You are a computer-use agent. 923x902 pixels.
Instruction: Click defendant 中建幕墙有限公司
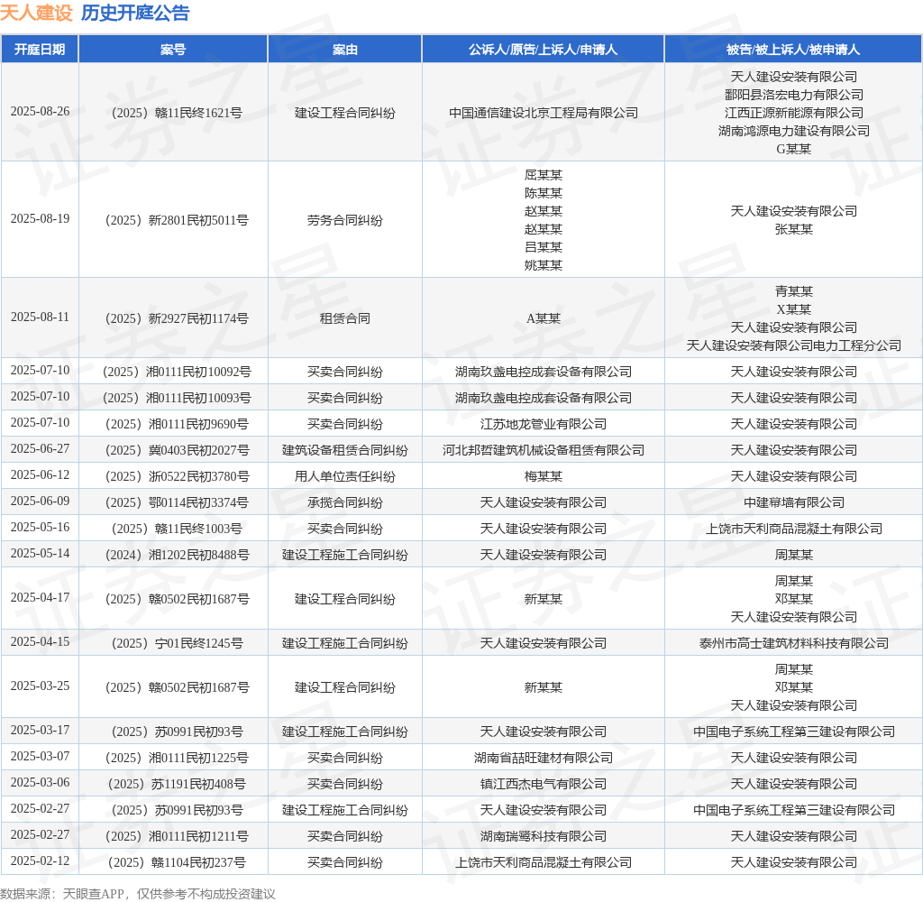point(793,502)
